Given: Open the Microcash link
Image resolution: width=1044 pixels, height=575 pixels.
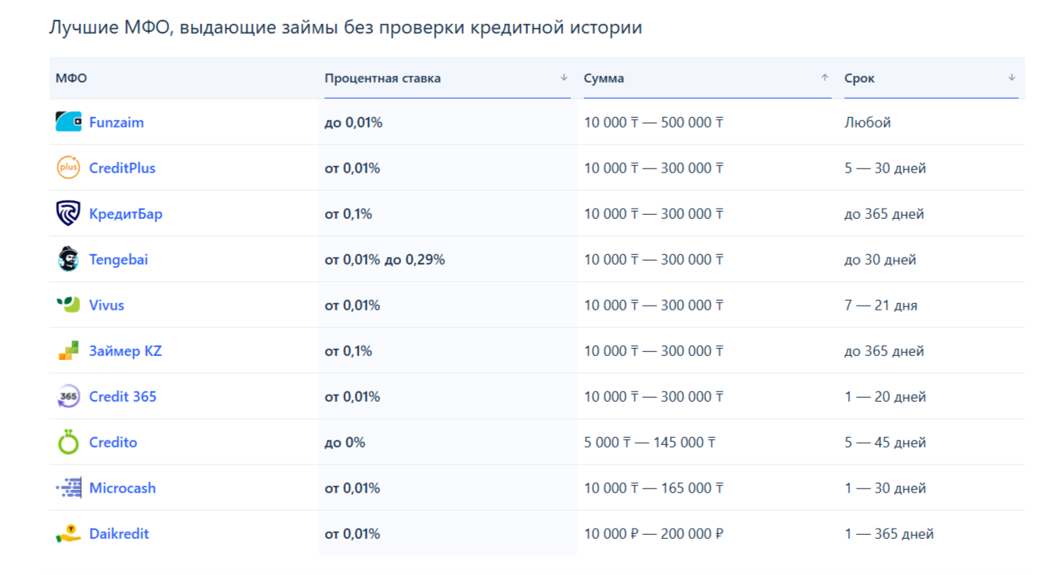Looking at the screenshot, I should [x=123, y=488].
